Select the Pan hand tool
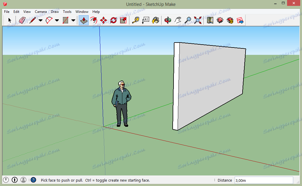 click(x=178, y=20)
